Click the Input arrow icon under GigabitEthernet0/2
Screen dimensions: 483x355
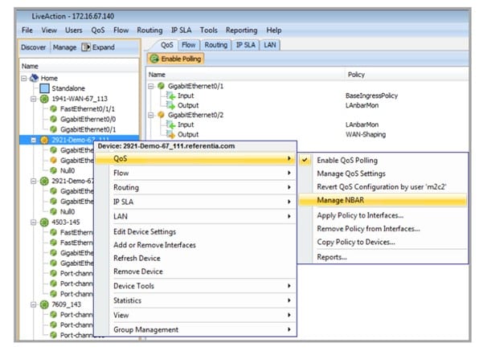[x=171, y=124]
